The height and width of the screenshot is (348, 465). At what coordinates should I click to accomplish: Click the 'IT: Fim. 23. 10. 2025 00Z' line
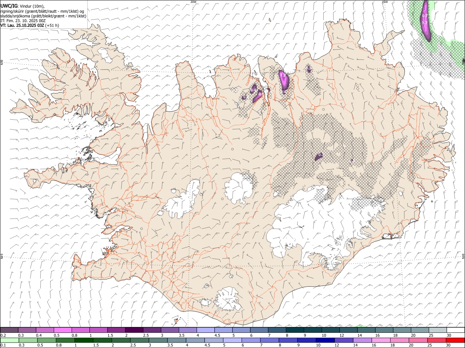tap(23, 21)
